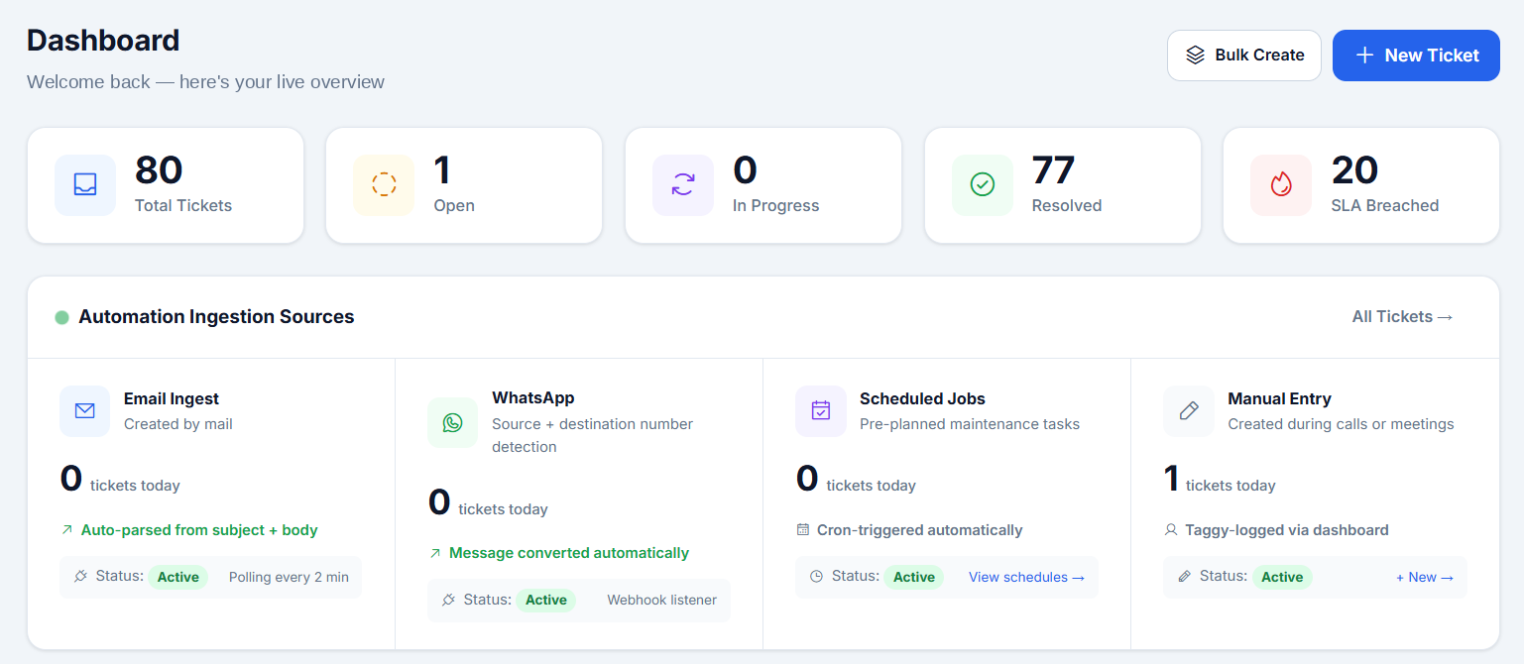Click the flame SLA Breached icon
This screenshot has width=1524, height=664.
click(x=1281, y=184)
